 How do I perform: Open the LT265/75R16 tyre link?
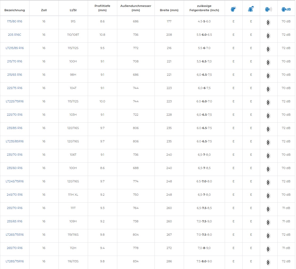coord(15,235)
